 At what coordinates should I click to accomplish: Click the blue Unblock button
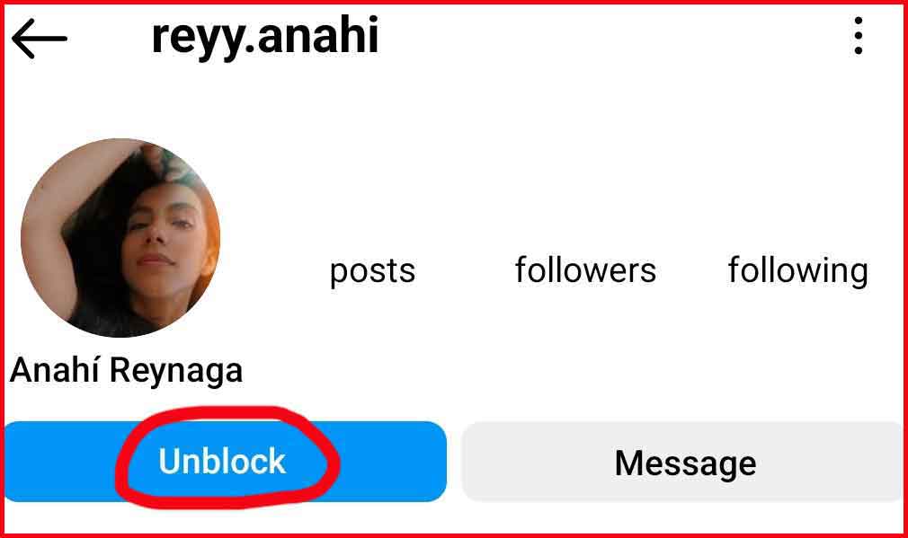click(x=226, y=462)
